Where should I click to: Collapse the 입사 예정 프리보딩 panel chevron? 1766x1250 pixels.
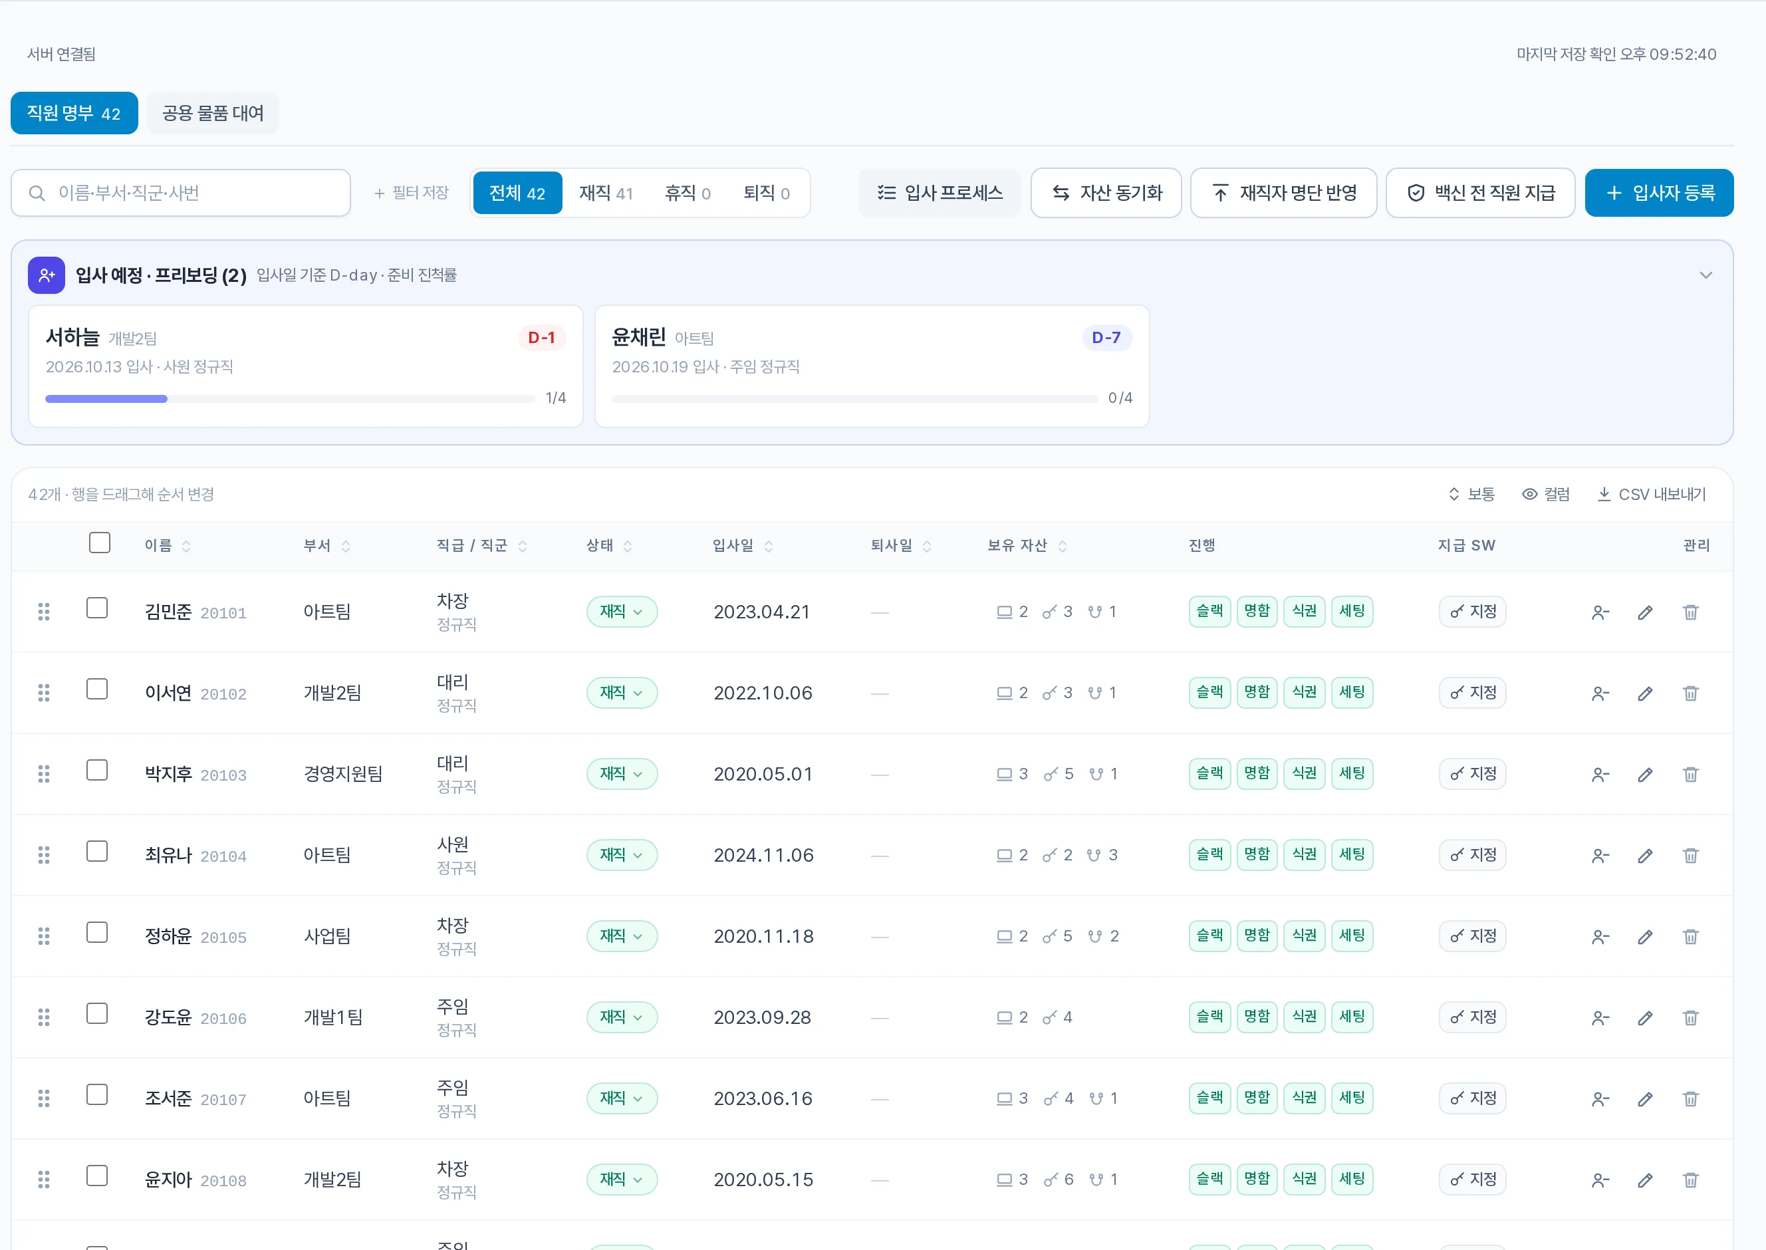1705,275
